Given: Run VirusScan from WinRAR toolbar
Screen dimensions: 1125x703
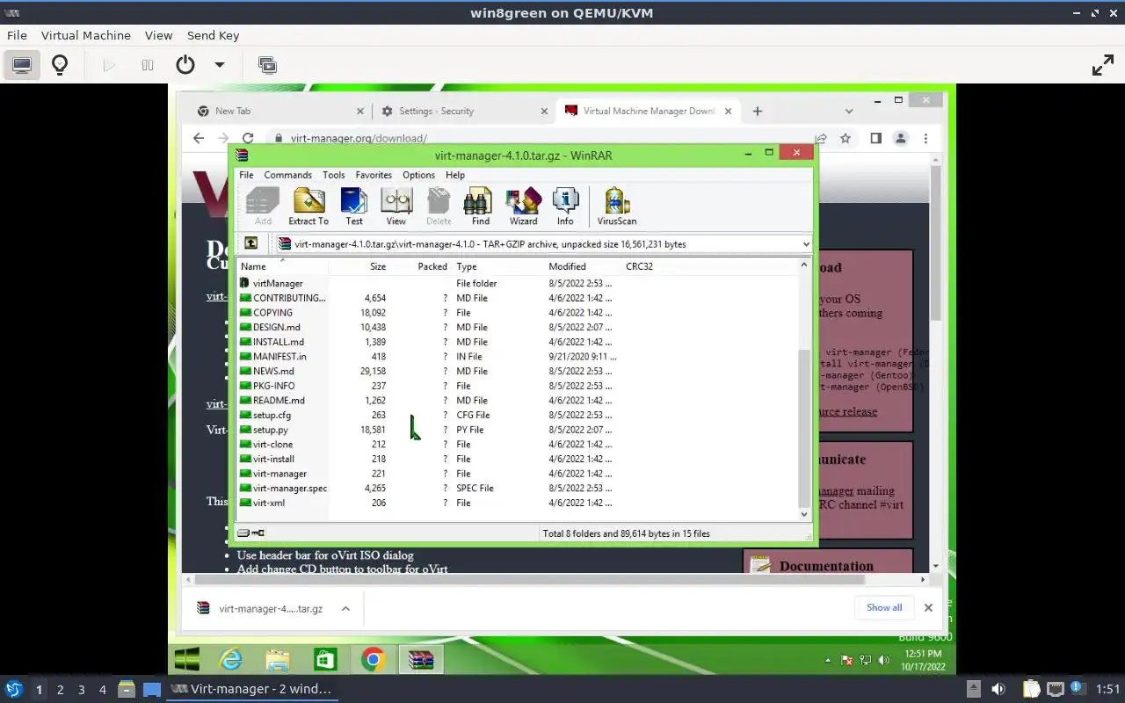Looking at the screenshot, I should (616, 207).
